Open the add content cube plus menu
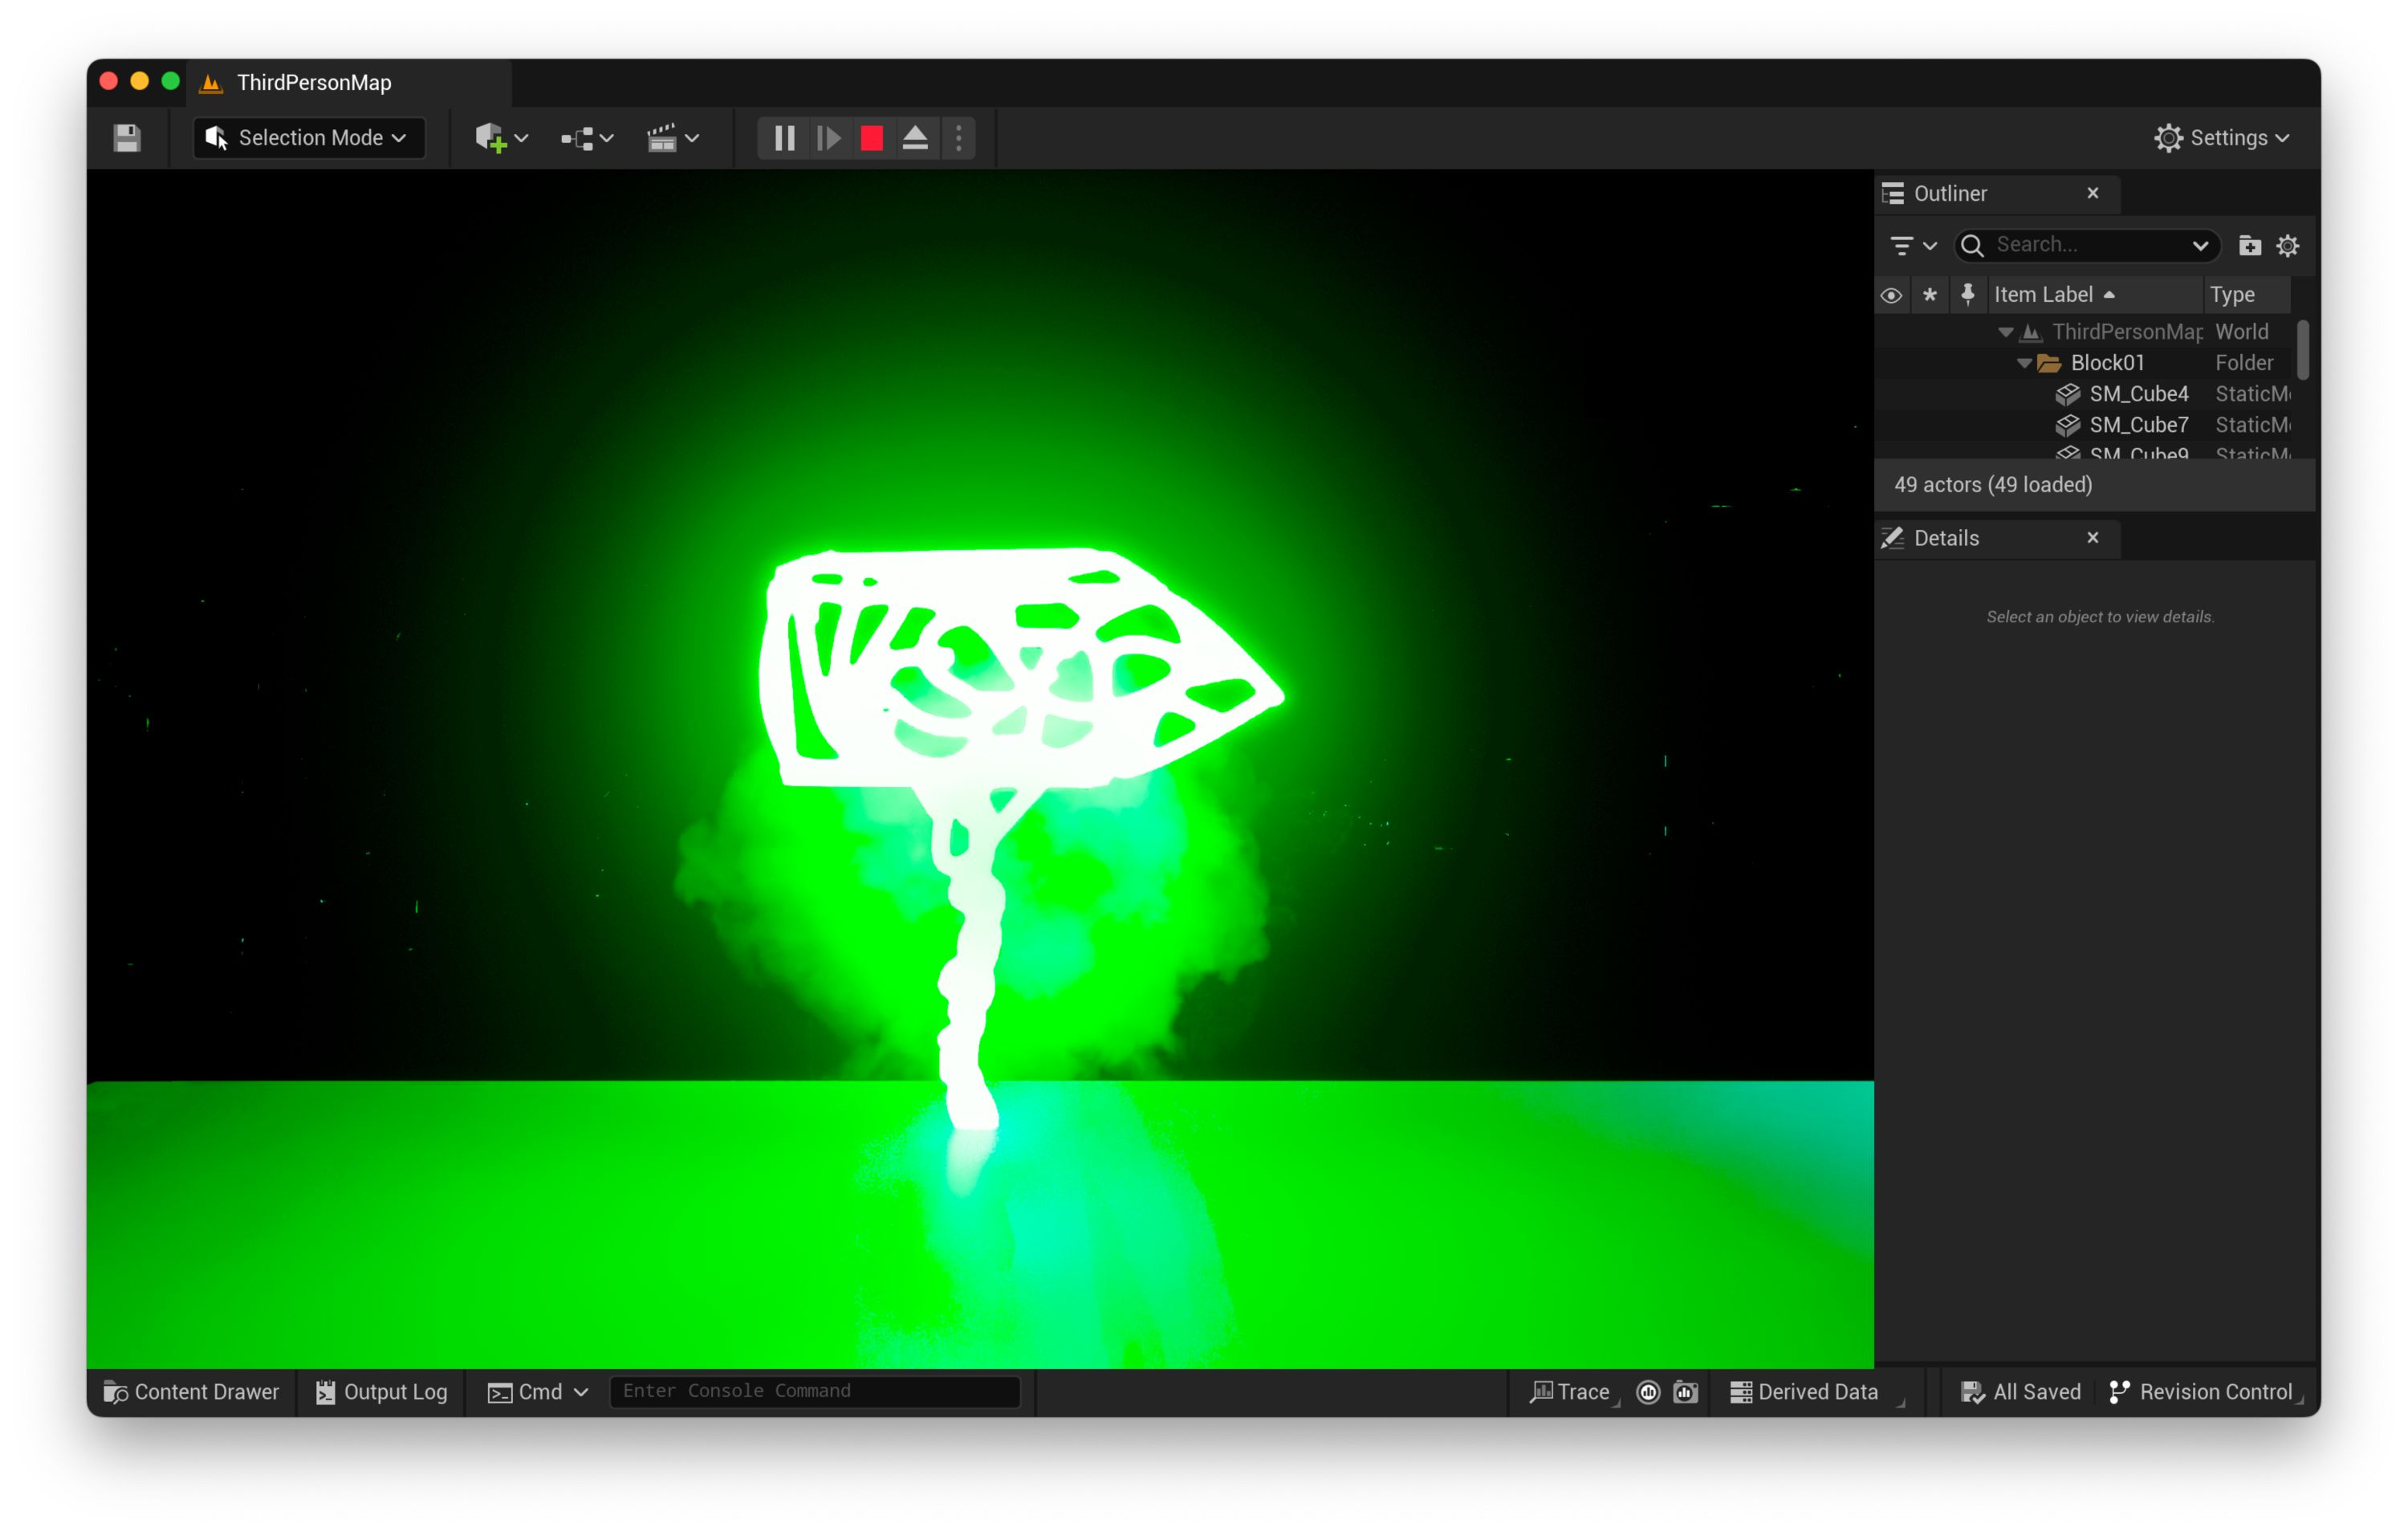 501,138
